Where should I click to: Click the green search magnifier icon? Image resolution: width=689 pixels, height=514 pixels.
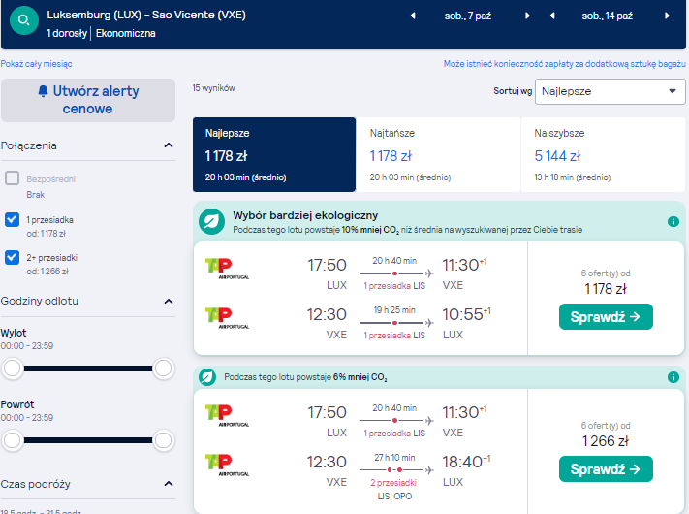pos(24,20)
